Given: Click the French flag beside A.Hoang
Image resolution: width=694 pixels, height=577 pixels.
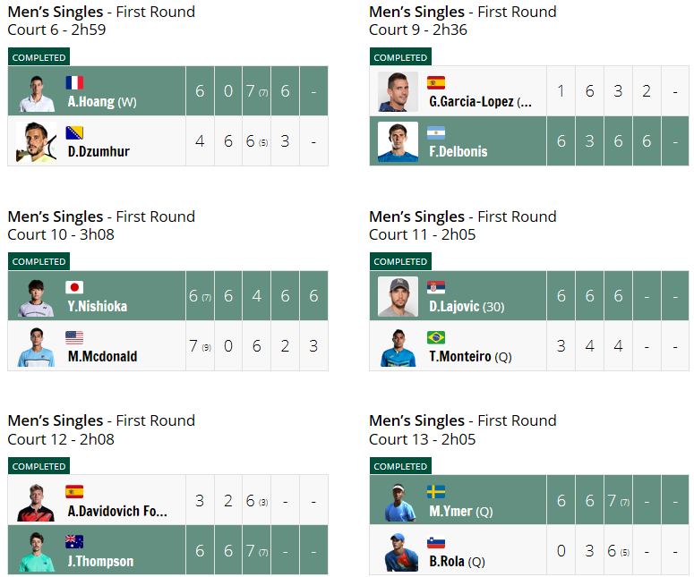Looking at the screenshot, I should (74, 82).
